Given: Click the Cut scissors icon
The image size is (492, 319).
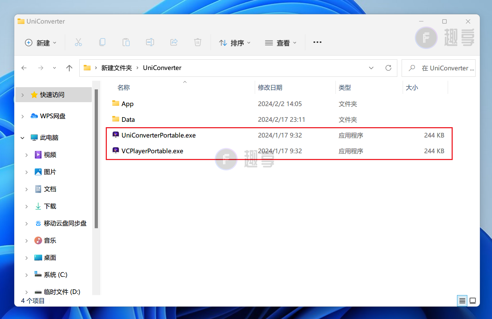Looking at the screenshot, I should coord(78,43).
